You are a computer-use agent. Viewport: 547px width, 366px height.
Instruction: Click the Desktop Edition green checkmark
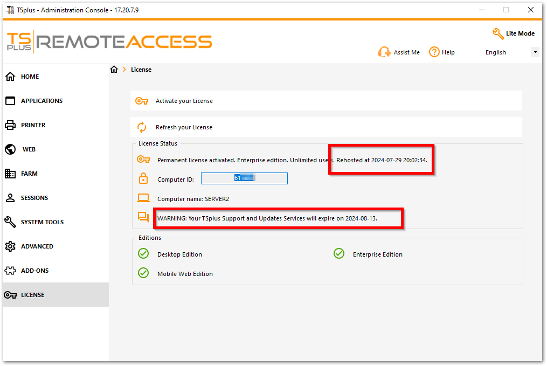click(143, 254)
